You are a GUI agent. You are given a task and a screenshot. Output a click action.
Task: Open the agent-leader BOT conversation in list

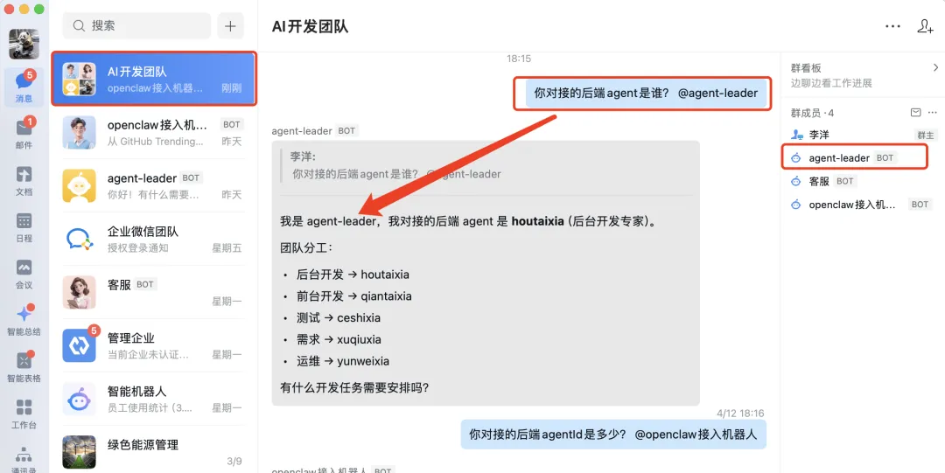pos(154,185)
